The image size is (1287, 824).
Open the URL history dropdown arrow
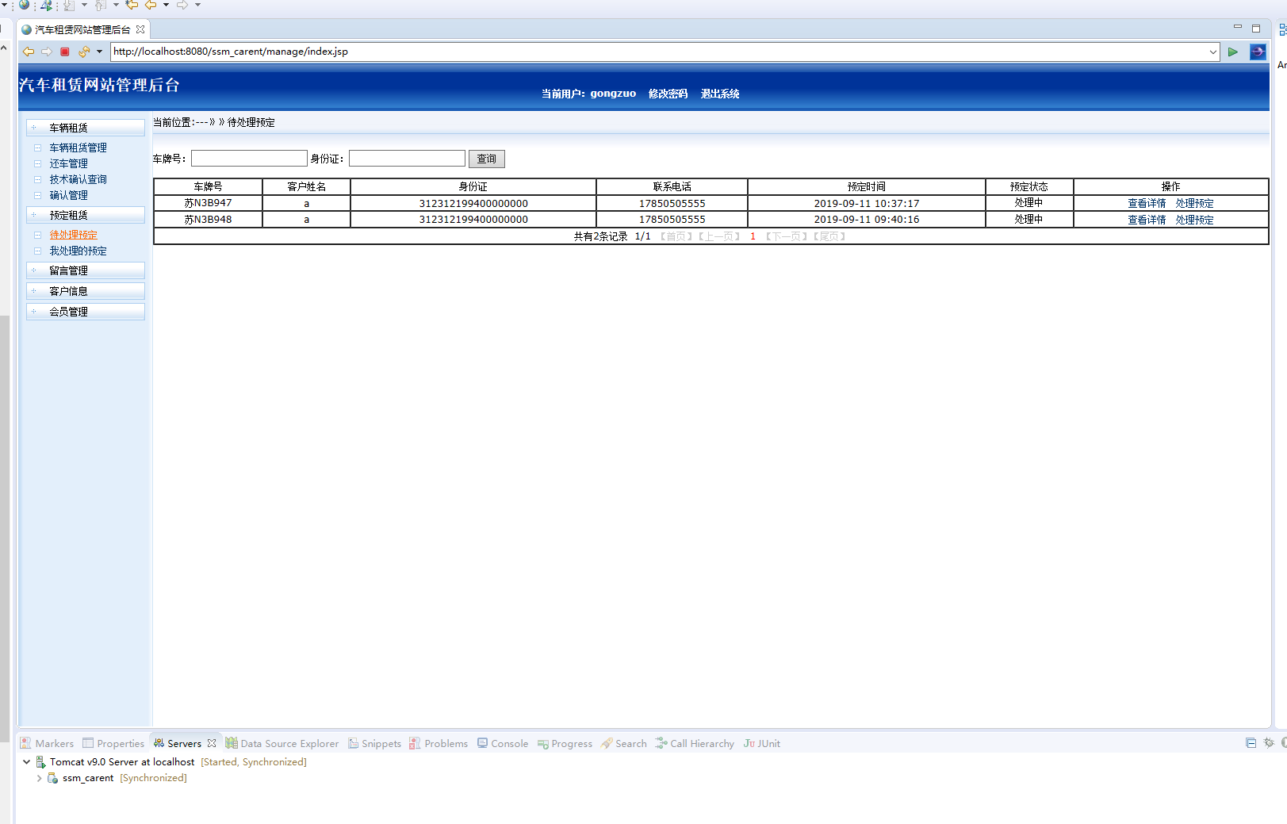(x=1213, y=52)
